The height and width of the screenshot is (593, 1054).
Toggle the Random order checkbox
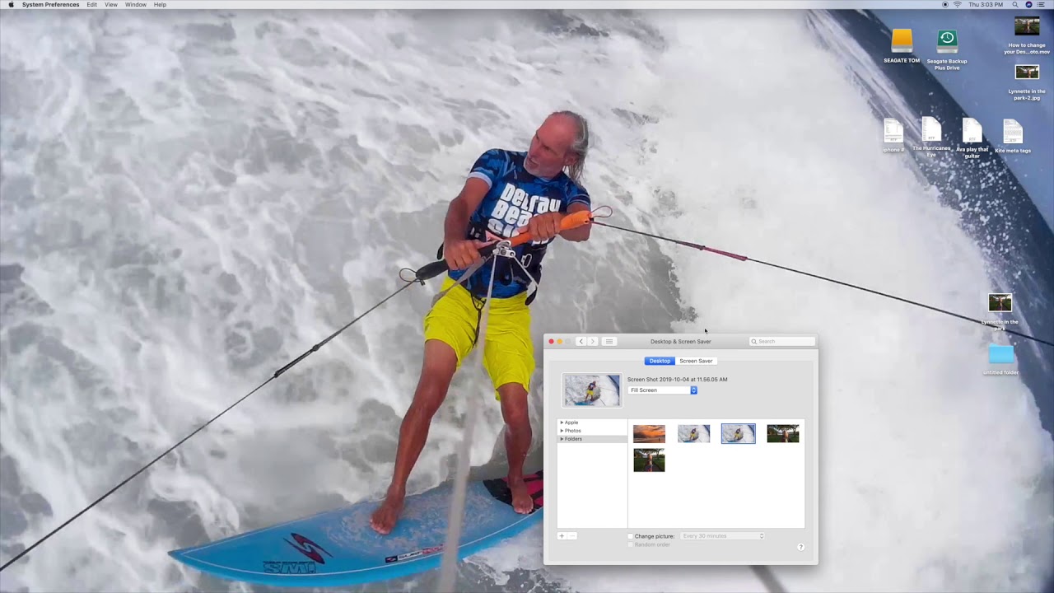click(631, 544)
